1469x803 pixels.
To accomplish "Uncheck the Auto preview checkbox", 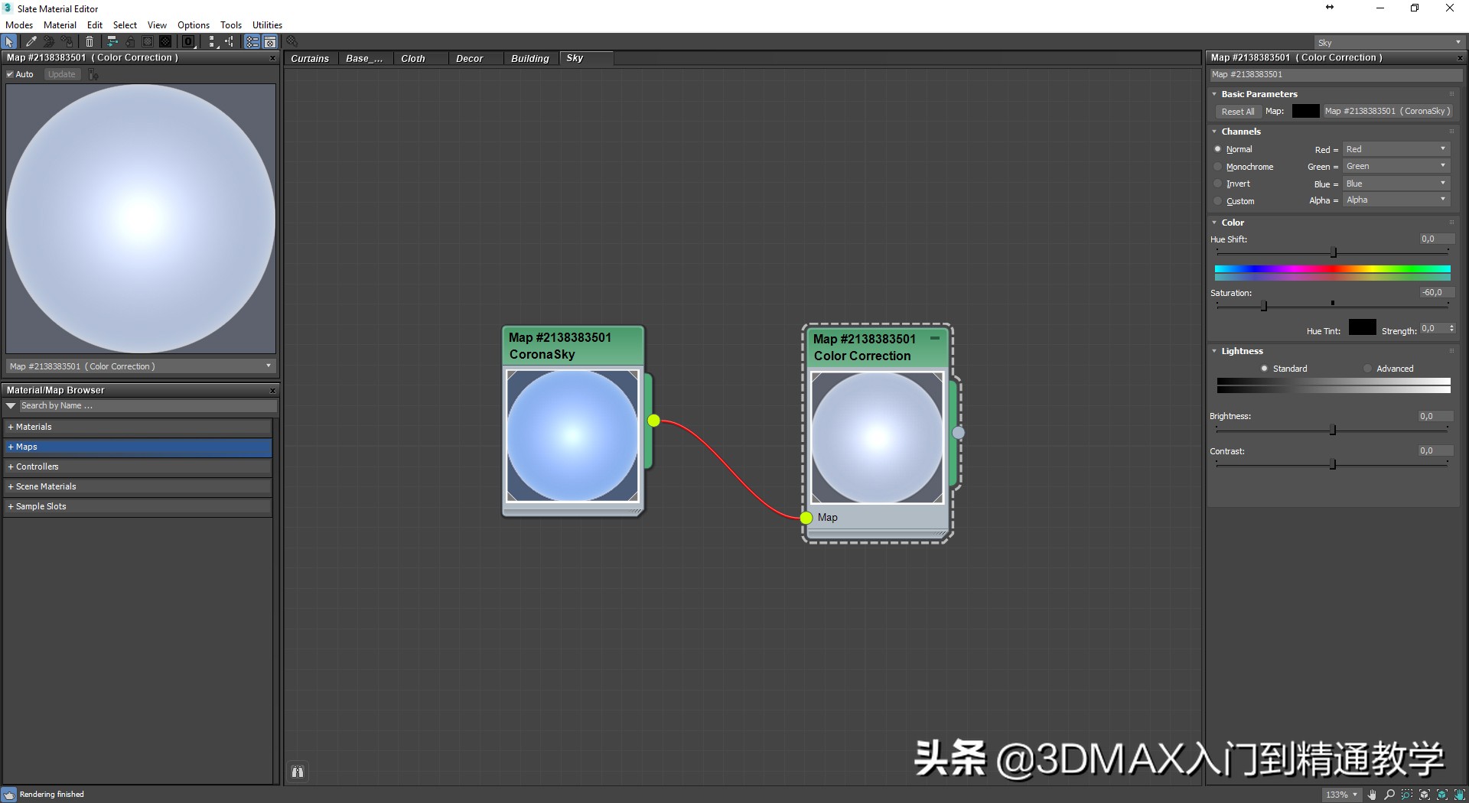I will click(x=11, y=74).
